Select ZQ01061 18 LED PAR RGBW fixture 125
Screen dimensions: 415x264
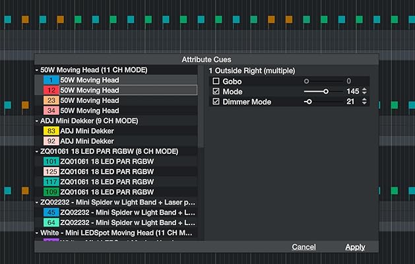pos(106,172)
